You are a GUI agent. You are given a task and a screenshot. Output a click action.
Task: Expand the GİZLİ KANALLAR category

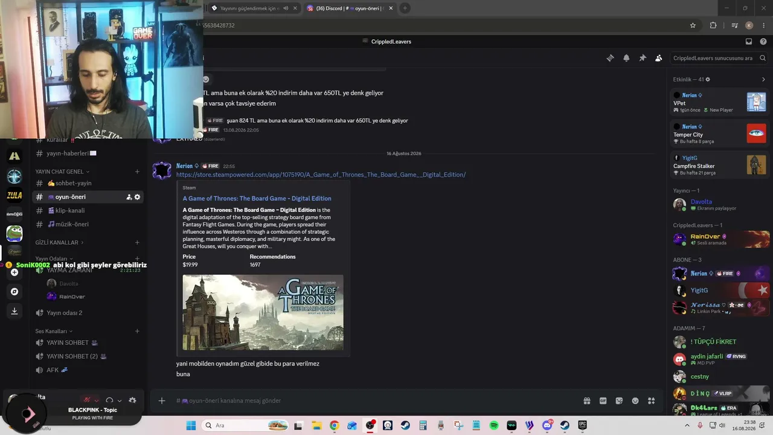pyautogui.click(x=59, y=242)
